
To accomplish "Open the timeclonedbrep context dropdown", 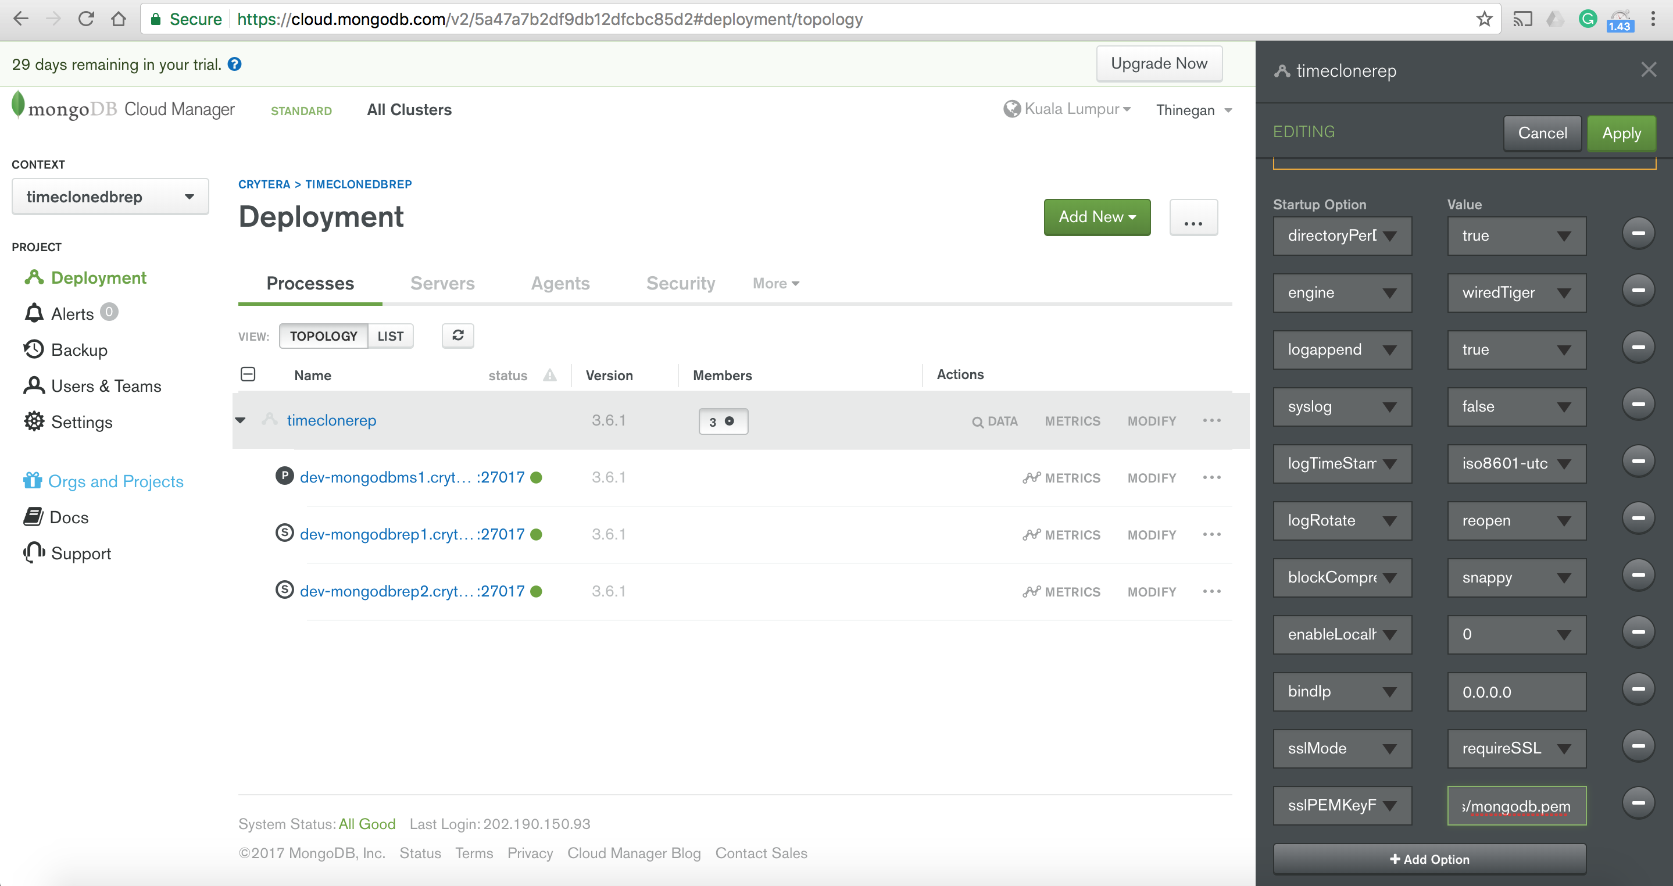I will click(x=110, y=196).
